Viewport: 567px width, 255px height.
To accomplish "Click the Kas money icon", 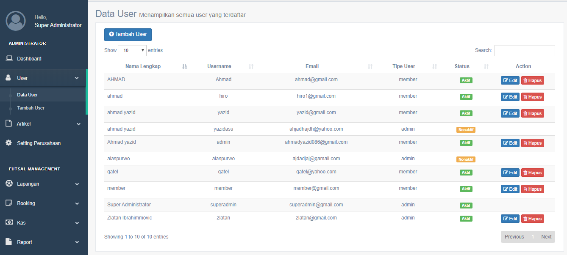I will click(9, 222).
